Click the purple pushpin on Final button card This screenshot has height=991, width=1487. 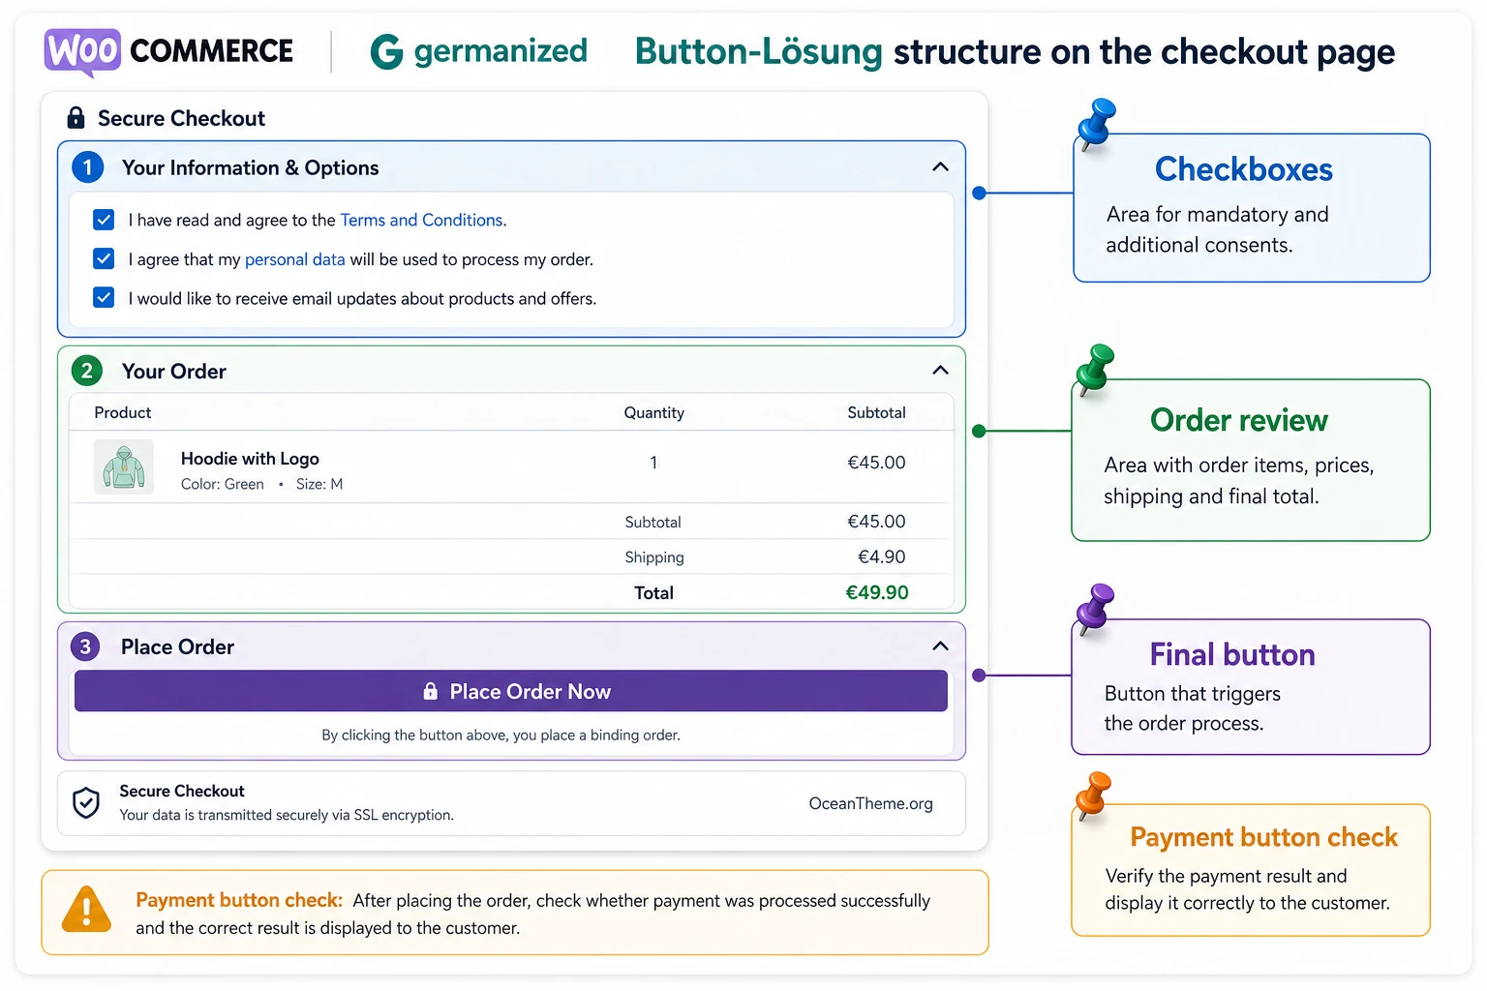pyautogui.click(x=1095, y=609)
